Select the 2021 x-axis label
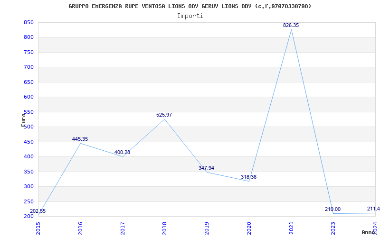The image size is (380, 237). [291, 228]
